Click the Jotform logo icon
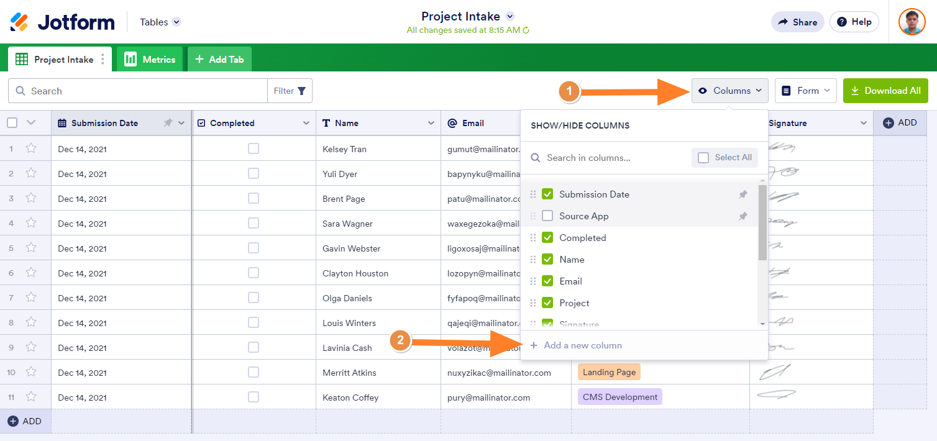937x441 pixels. (20, 22)
